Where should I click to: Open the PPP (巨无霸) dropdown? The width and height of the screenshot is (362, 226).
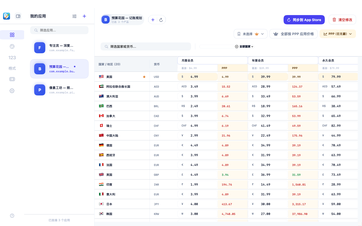[338, 34]
